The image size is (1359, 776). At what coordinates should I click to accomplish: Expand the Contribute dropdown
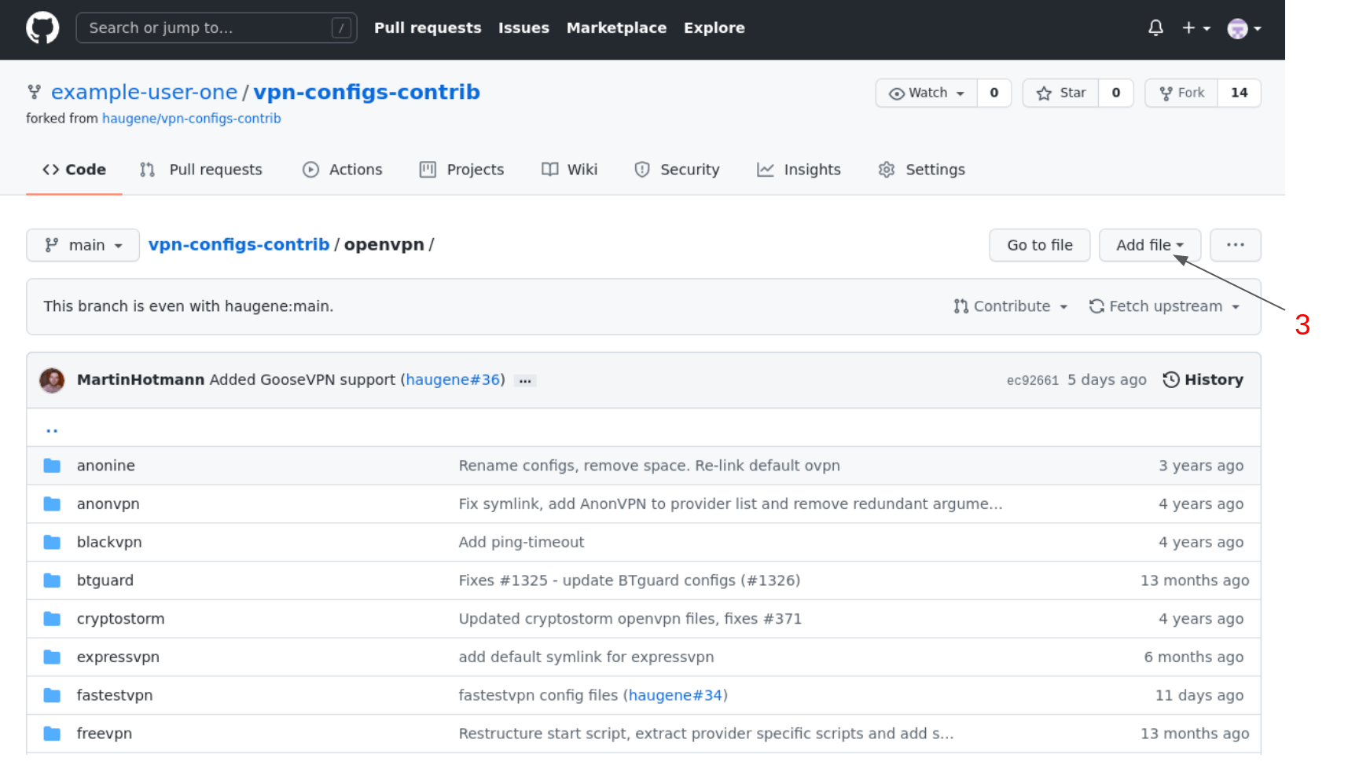pyautogui.click(x=1010, y=306)
